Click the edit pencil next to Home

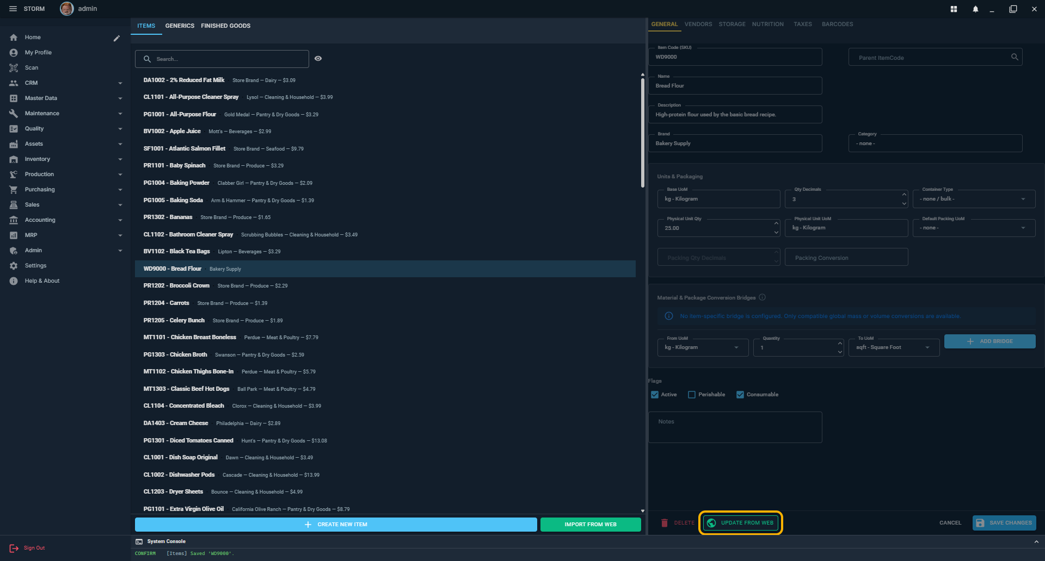pos(116,38)
